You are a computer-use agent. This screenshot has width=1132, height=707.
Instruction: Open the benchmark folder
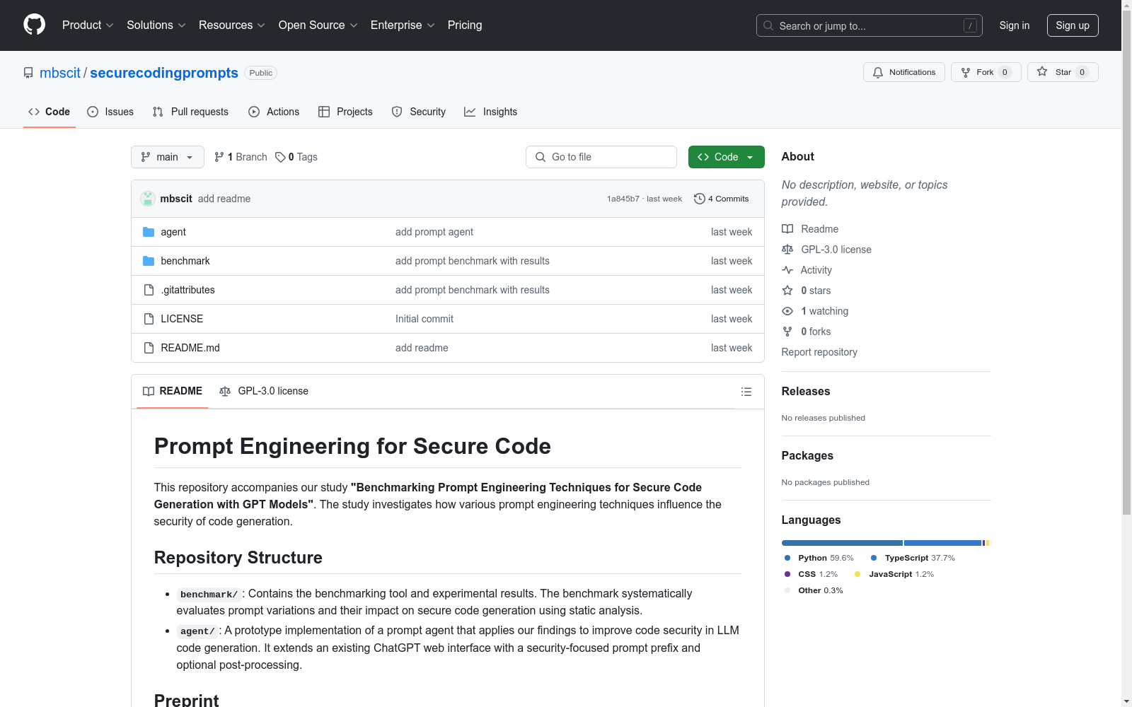click(x=185, y=261)
